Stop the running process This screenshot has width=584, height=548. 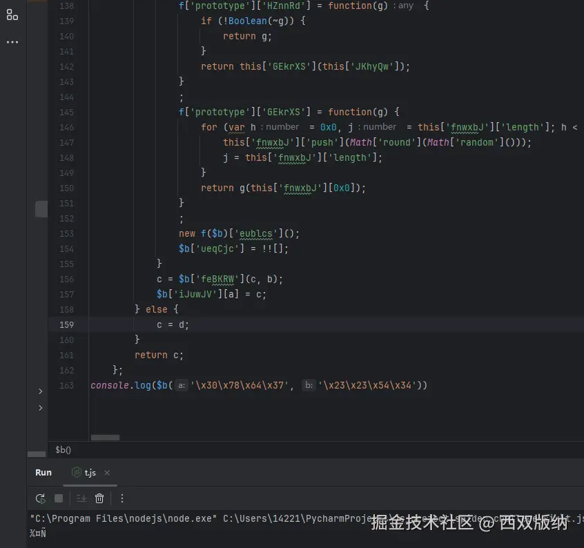coord(59,498)
